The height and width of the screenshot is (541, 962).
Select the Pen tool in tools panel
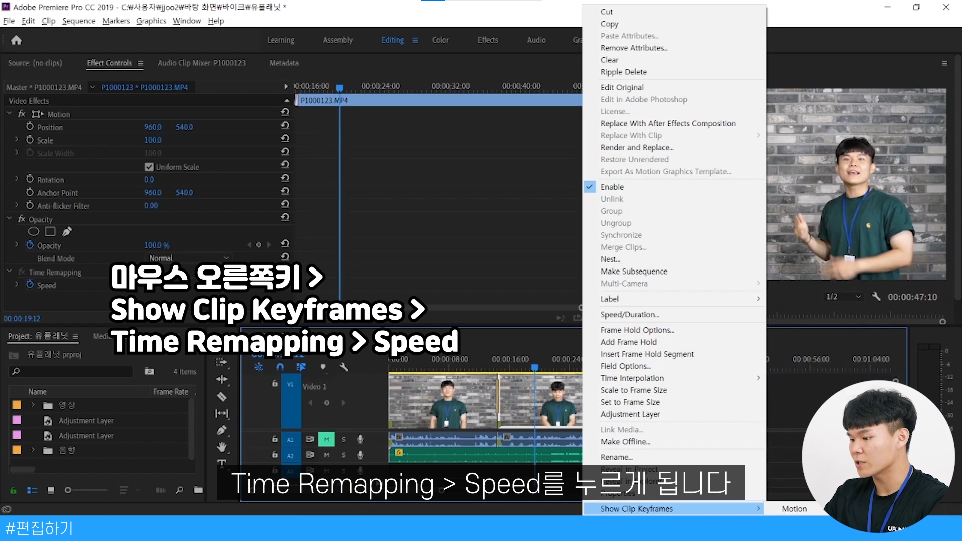click(x=222, y=430)
